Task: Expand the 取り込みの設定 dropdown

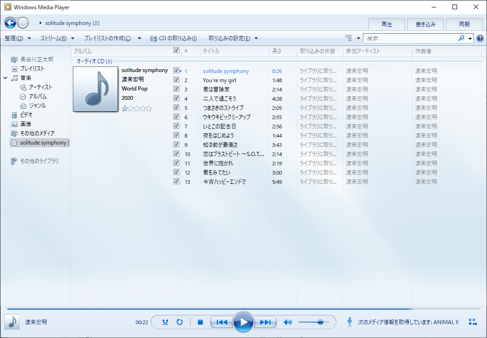Action: click(x=229, y=38)
